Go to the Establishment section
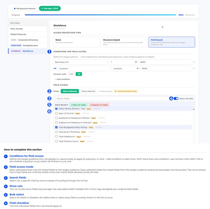 (28, 45)
